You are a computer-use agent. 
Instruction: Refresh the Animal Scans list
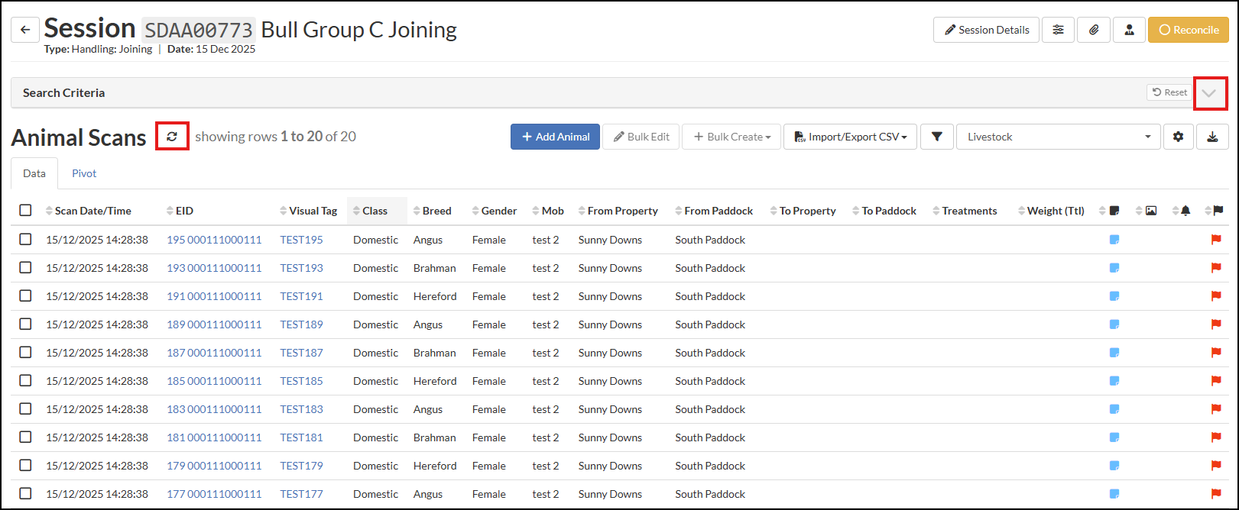[x=172, y=136]
